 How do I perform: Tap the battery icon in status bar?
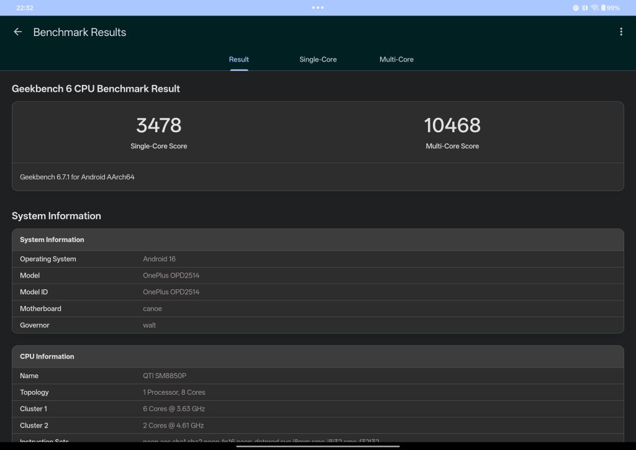tap(603, 7)
